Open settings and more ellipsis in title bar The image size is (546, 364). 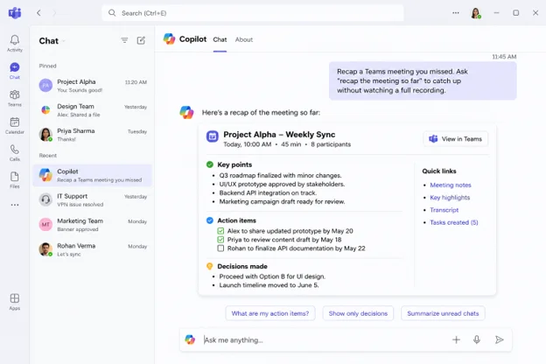click(x=456, y=13)
